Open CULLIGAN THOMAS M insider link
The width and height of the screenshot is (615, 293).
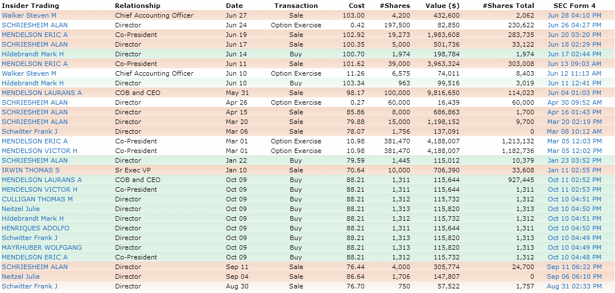coord(37,199)
